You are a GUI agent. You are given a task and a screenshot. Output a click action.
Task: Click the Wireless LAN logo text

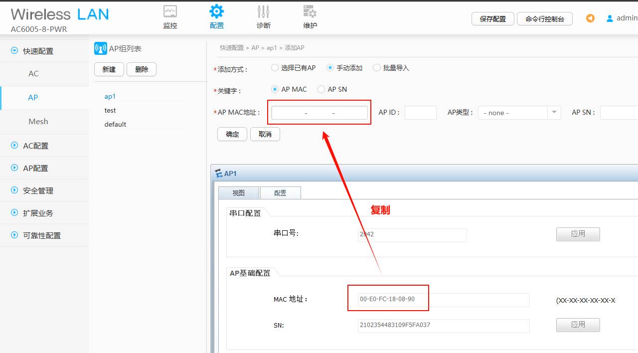pos(60,14)
